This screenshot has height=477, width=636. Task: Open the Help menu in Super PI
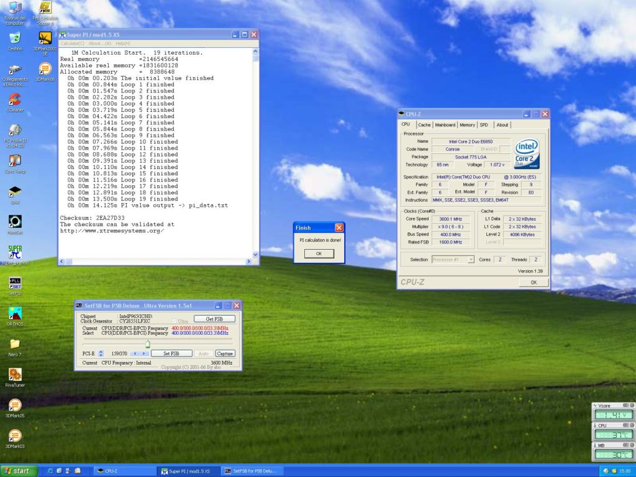coord(123,43)
